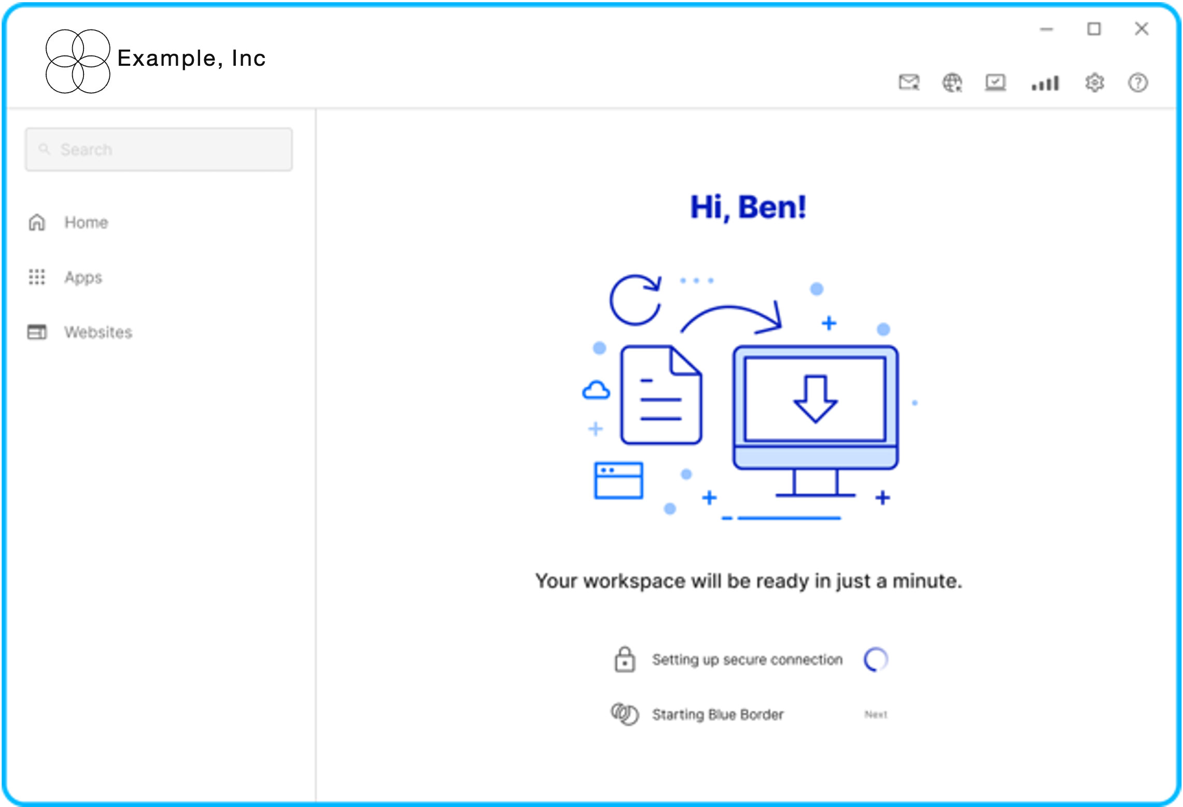Viewport: 1183px width, 807px height.
Task: Open the device check monitor icon
Action: coord(995,82)
